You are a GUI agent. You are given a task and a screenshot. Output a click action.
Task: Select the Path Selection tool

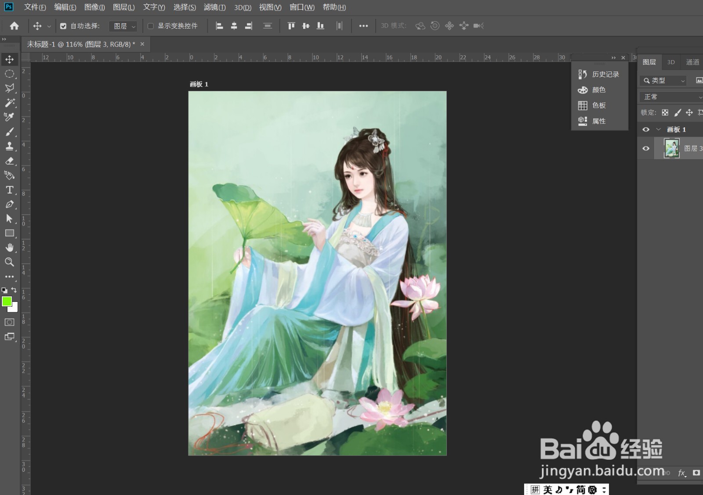(x=9, y=219)
